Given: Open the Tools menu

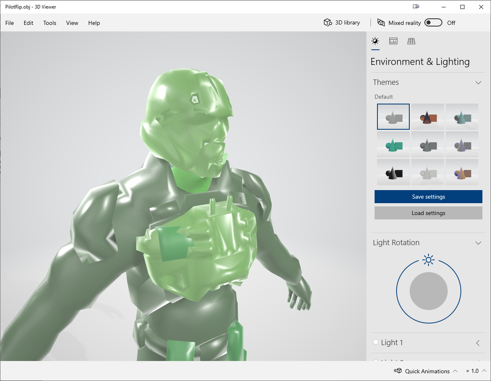Looking at the screenshot, I should tap(50, 23).
